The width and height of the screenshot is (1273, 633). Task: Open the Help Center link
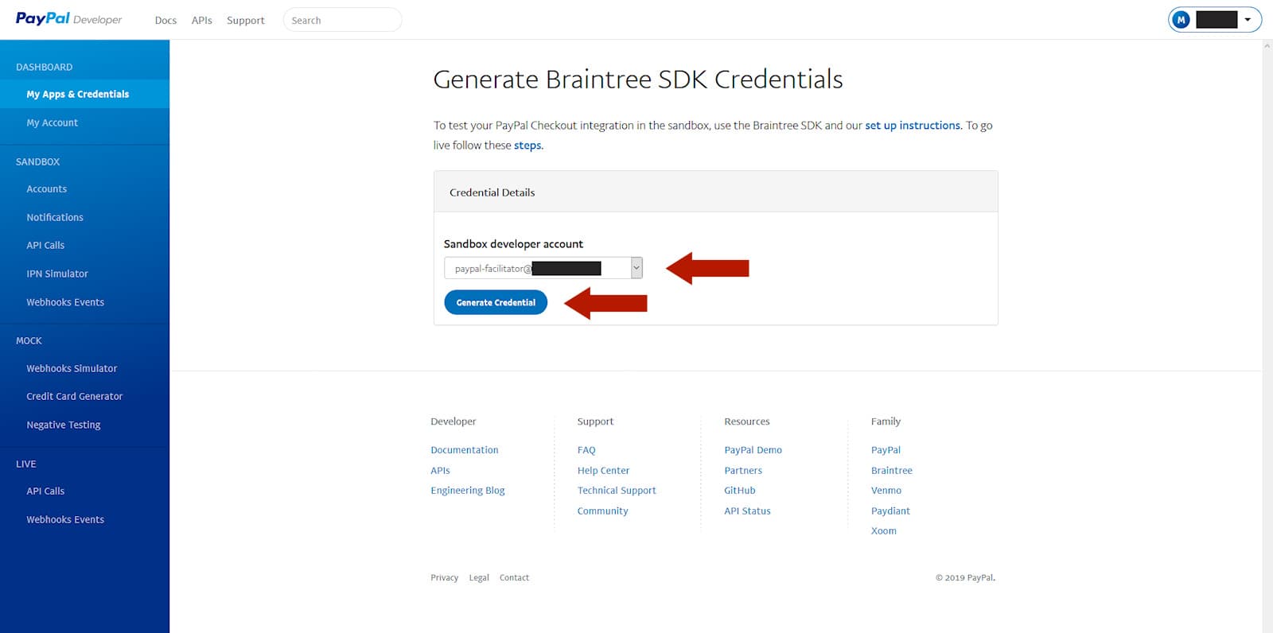(603, 470)
